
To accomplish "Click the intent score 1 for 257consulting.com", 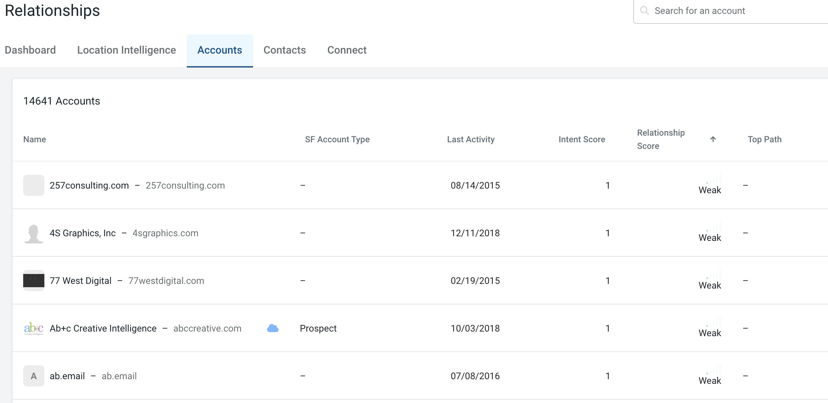I will click(x=608, y=186).
